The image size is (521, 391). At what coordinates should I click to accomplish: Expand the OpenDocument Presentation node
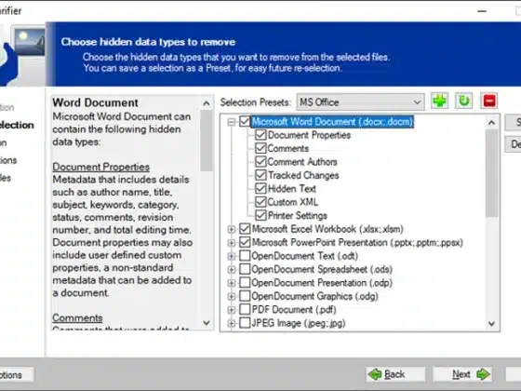(x=232, y=283)
